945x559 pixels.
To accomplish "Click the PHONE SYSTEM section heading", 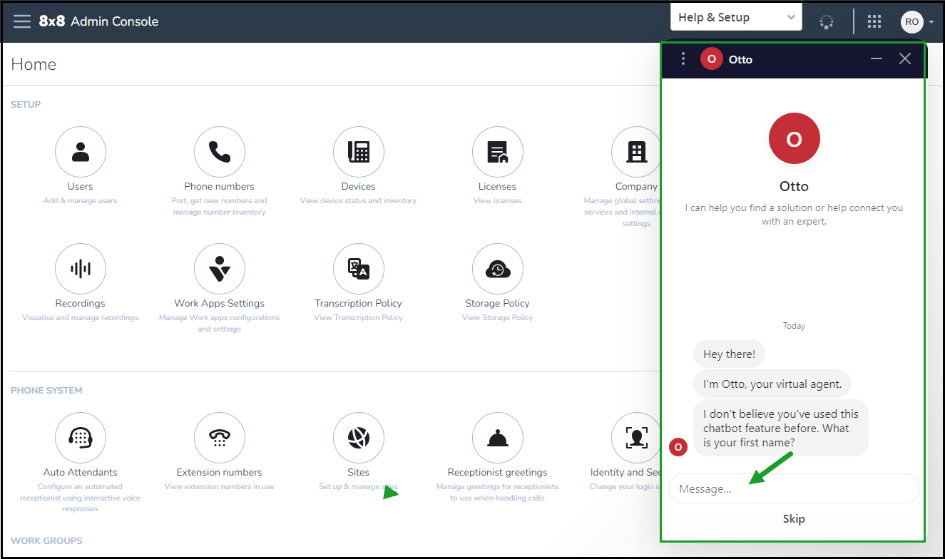I will coord(46,391).
